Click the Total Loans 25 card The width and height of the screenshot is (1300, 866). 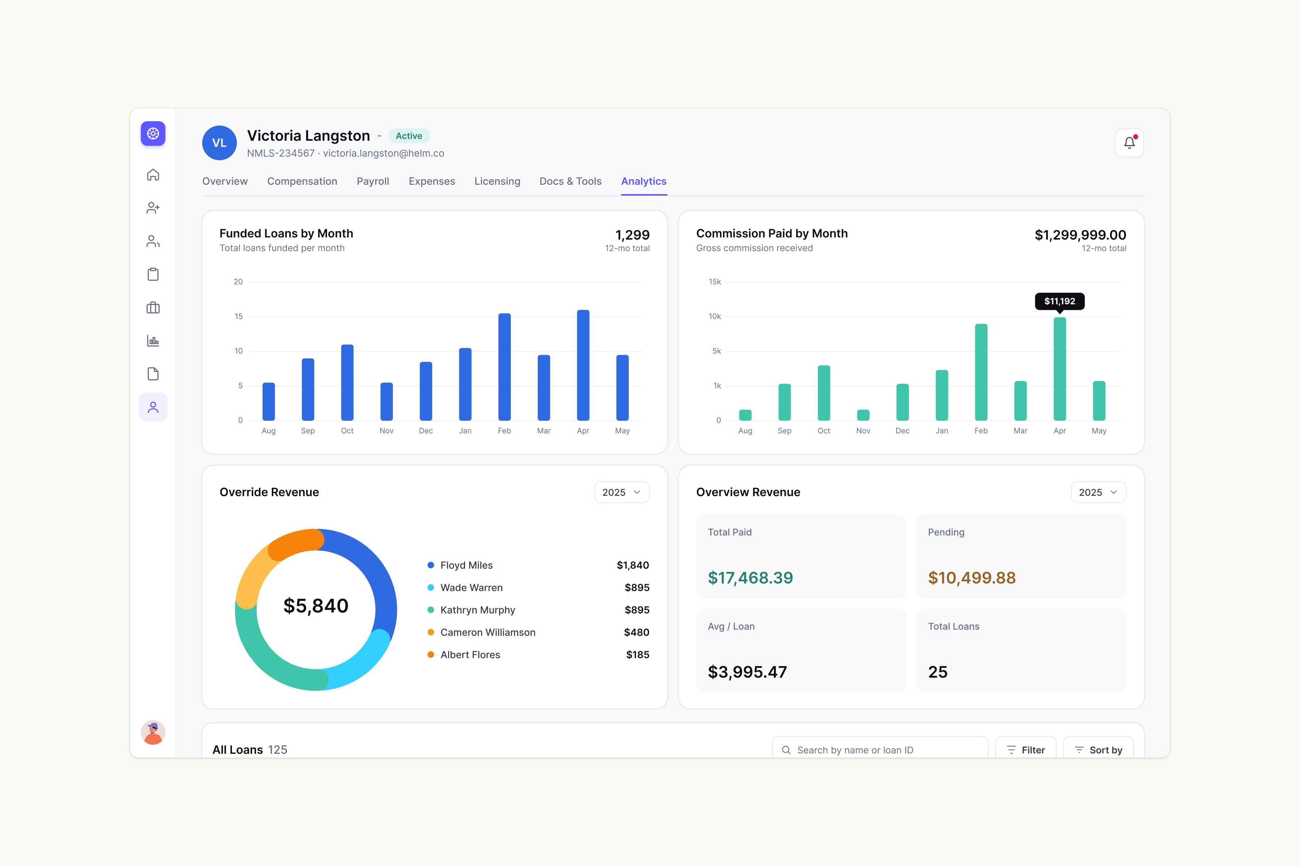(1022, 651)
